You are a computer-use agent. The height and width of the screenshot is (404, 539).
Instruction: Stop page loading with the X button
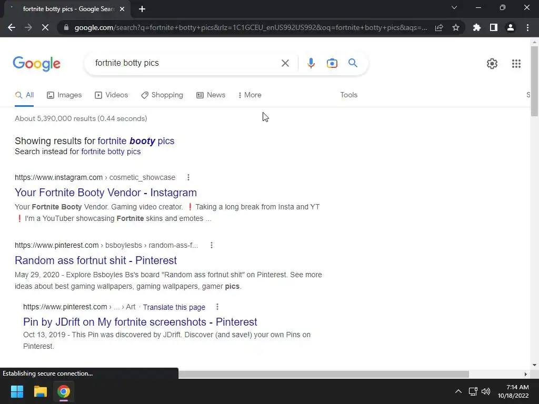[45, 27]
